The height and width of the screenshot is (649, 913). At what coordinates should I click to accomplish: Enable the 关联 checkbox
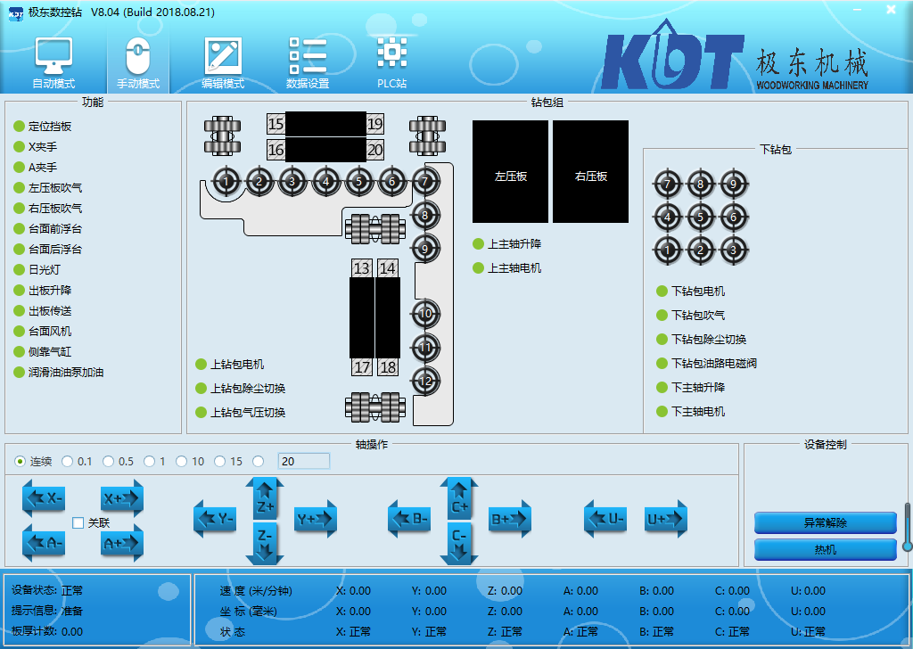coord(78,523)
